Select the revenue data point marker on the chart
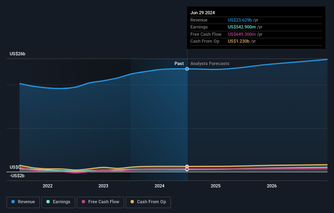This screenshot has height=213, width=334. pyautogui.click(x=187, y=69)
